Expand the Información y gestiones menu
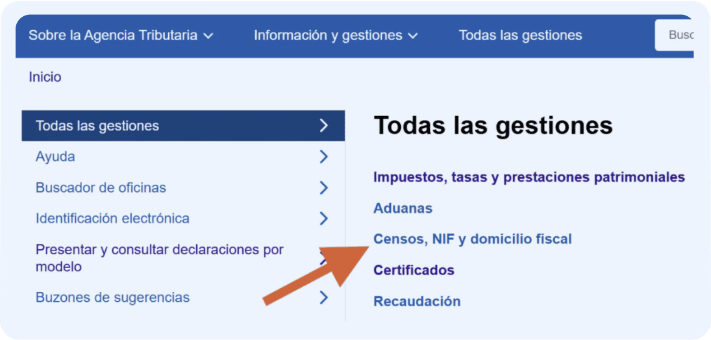 (336, 35)
